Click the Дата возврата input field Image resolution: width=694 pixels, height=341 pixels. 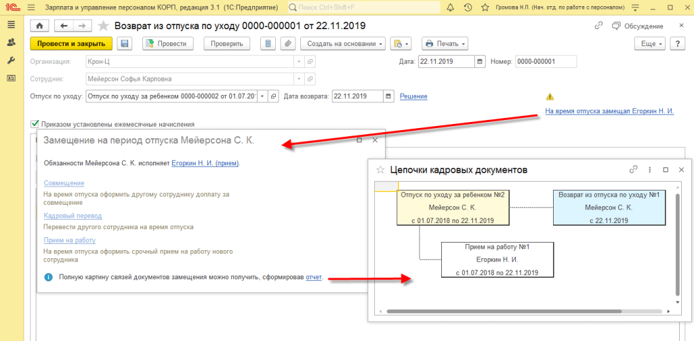coord(358,96)
